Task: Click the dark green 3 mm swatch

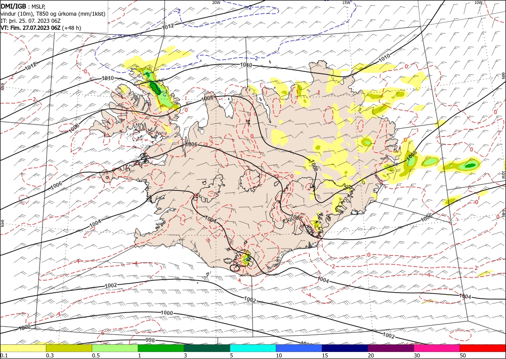Action: (207, 348)
